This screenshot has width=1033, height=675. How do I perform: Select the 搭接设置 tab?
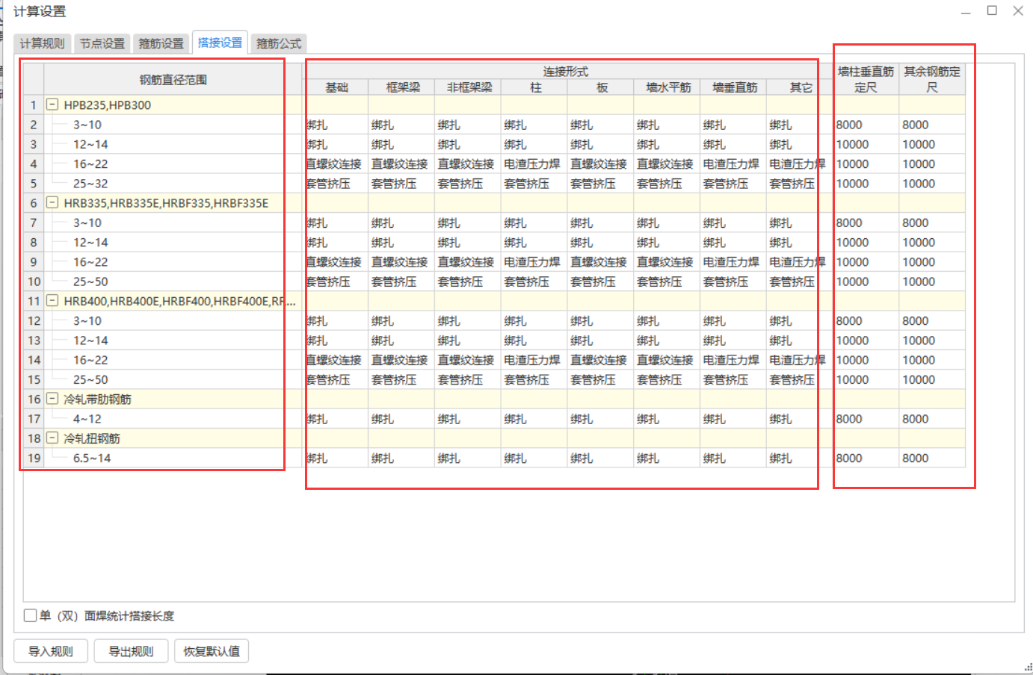pyautogui.click(x=220, y=43)
